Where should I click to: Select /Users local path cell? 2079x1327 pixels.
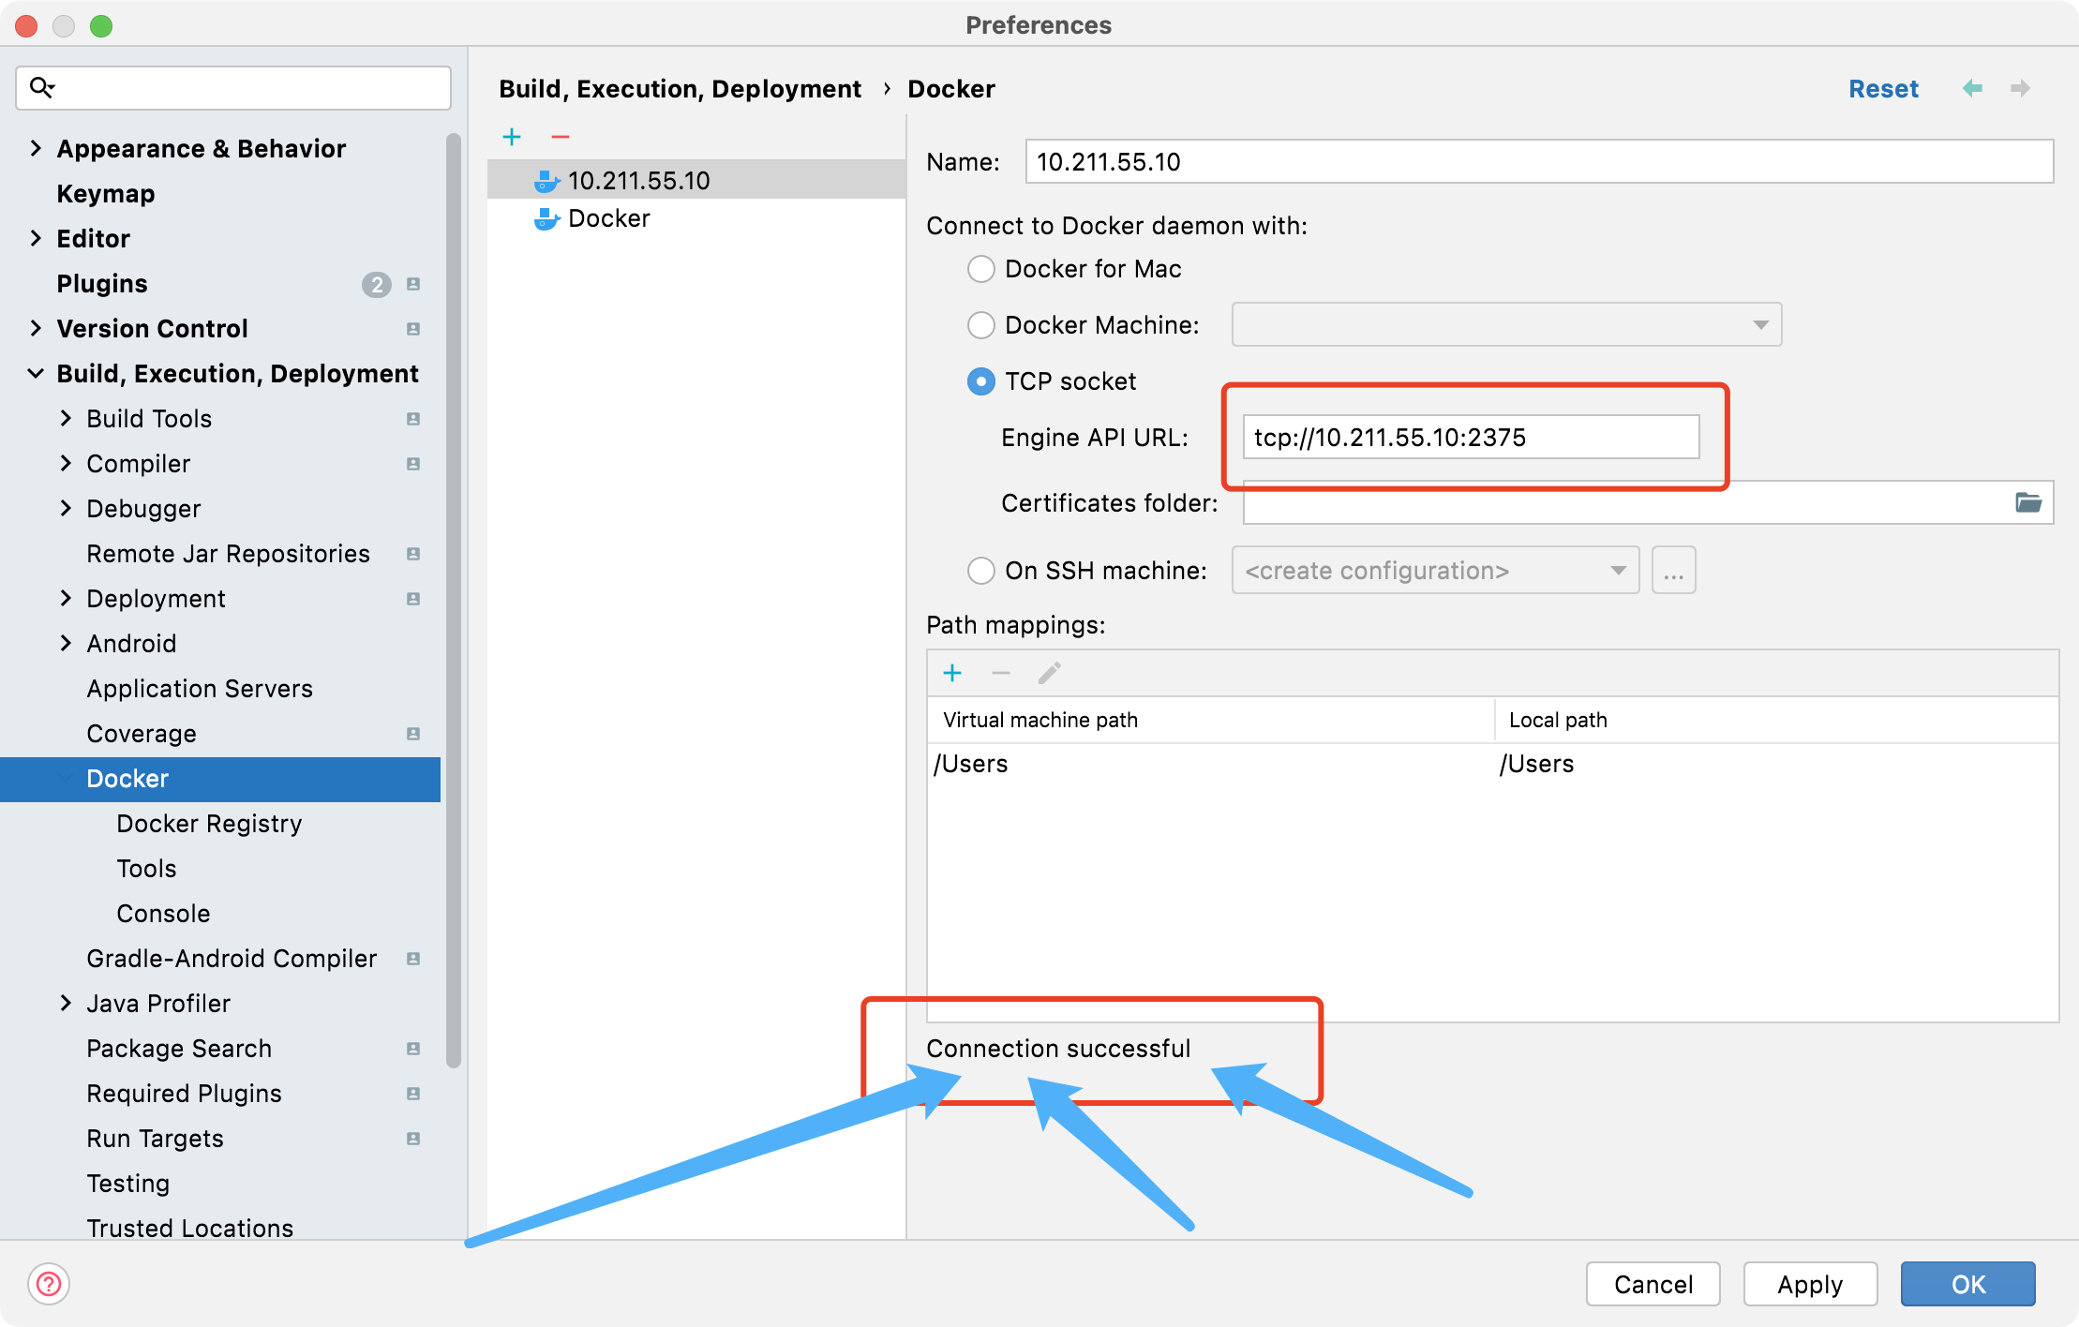(x=1776, y=764)
